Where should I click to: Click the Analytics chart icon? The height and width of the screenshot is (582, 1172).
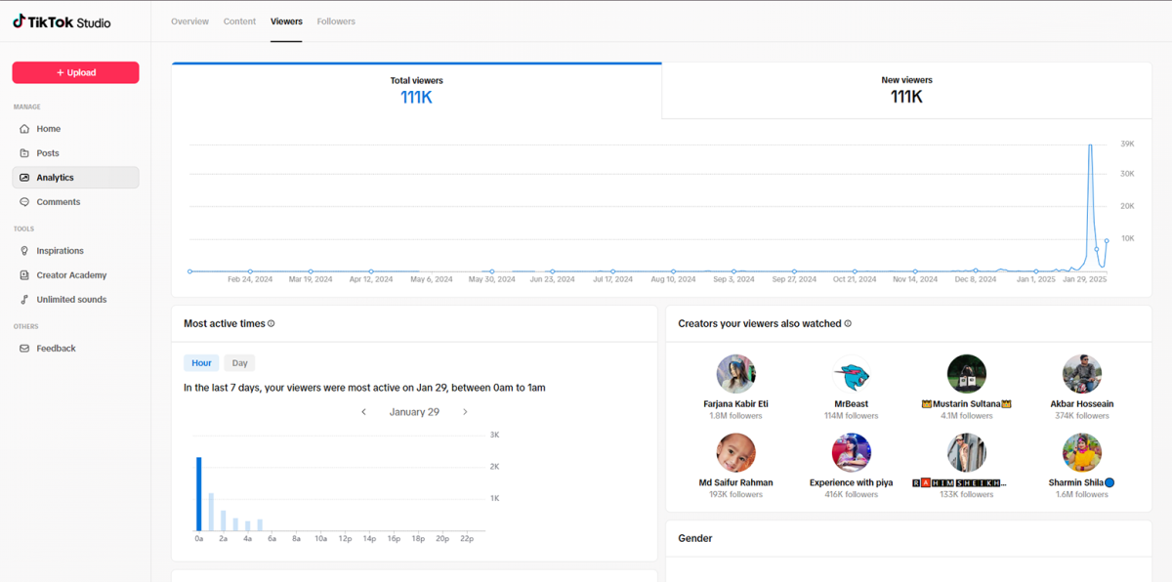[x=24, y=178]
